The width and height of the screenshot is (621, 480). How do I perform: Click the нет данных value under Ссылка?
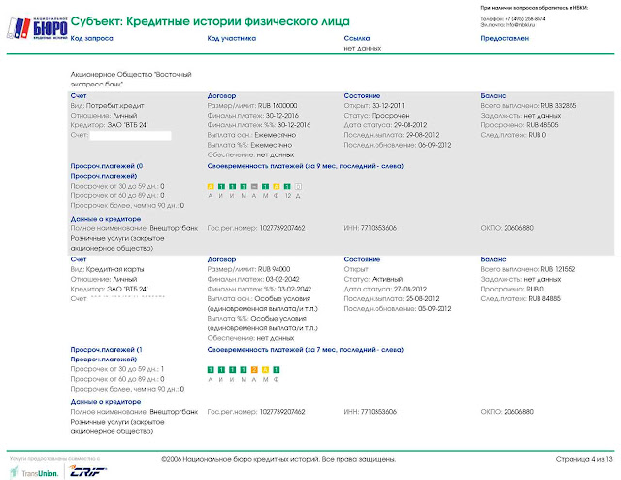362,48
